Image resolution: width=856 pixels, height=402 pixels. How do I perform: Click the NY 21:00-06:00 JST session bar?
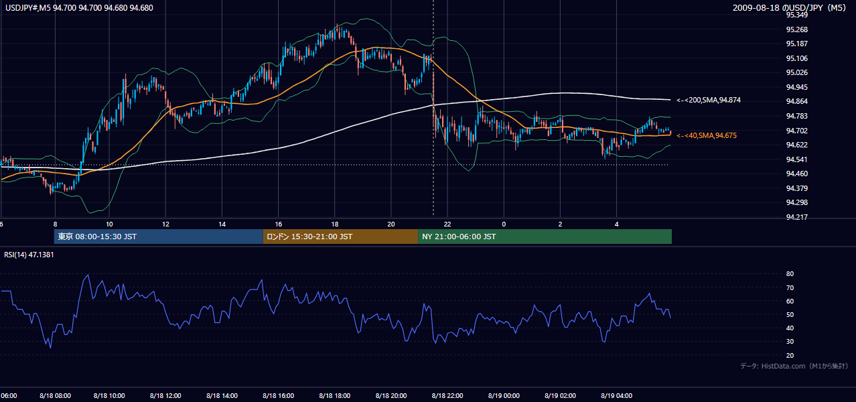(545, 237)
